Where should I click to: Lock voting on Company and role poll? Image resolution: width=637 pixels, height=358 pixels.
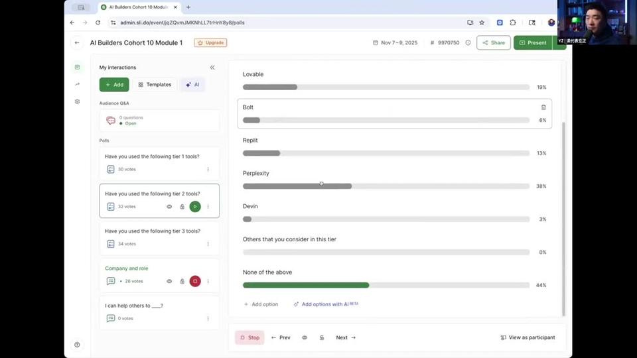click(x=182, y=281)
